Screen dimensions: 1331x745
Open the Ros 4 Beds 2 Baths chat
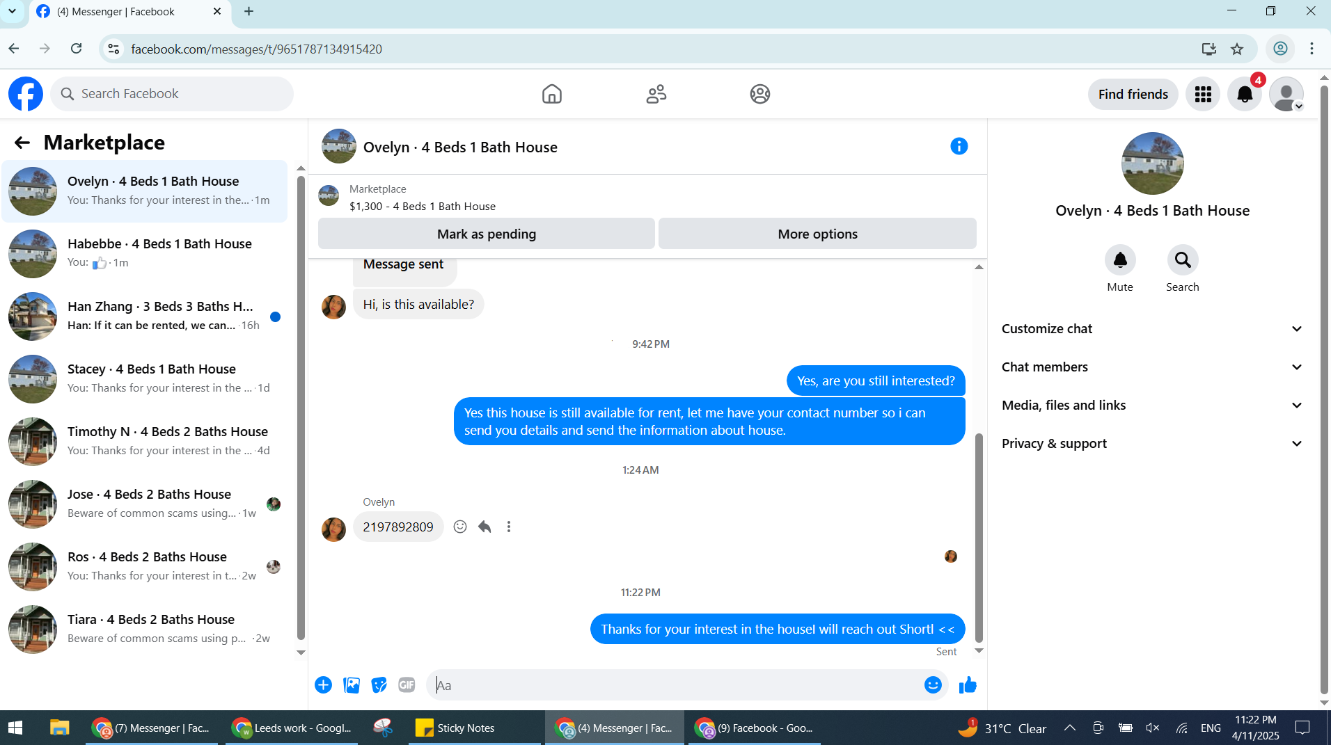pos(144,567)
